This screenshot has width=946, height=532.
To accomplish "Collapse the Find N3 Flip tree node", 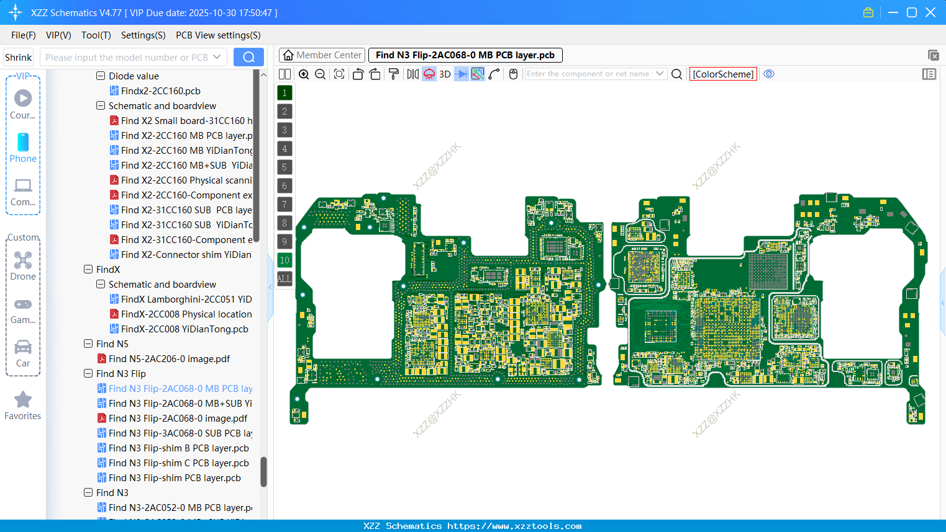I will pyautogui.click(x=88, y=373).
